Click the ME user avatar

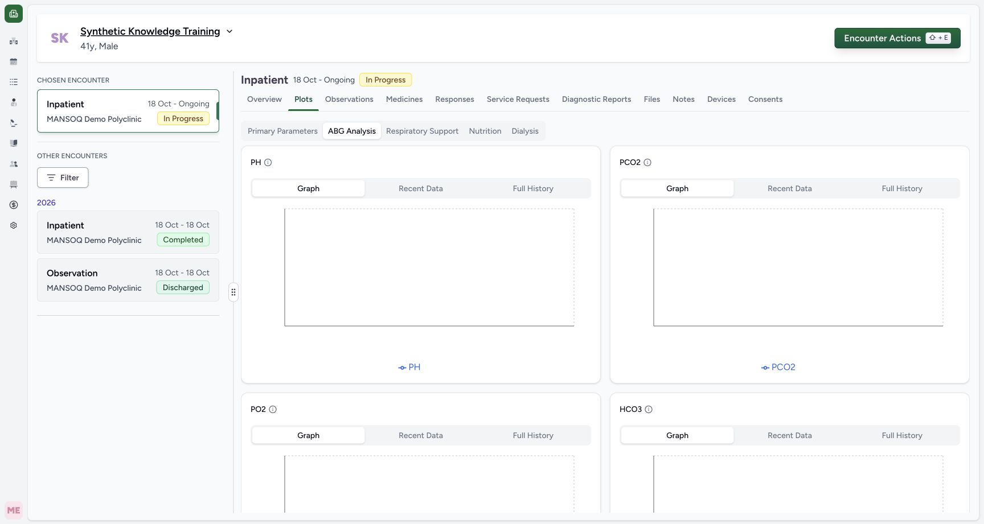[14, 510]
